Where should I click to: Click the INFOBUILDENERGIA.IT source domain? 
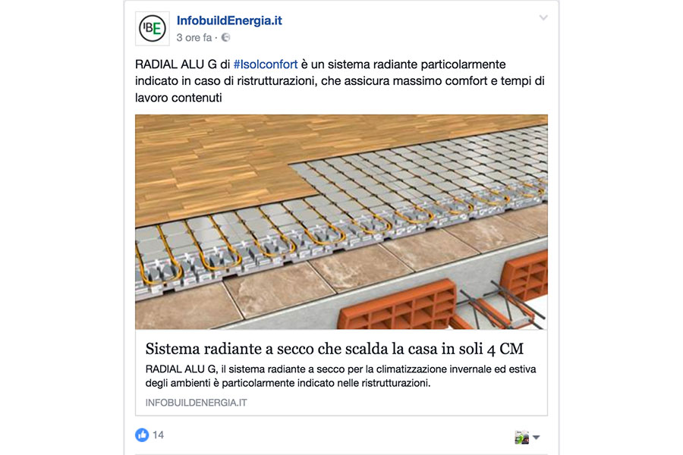(x=196, y=403)
